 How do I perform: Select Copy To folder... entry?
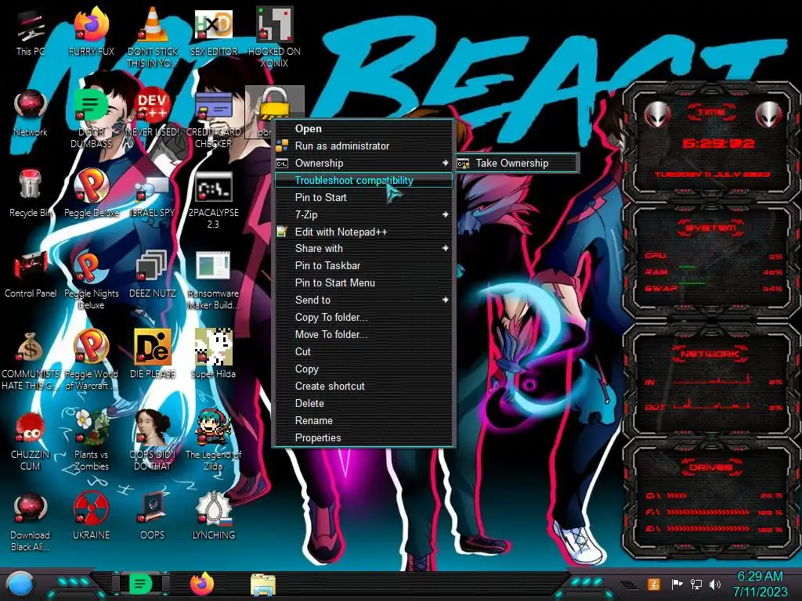(x=363, y=318)
